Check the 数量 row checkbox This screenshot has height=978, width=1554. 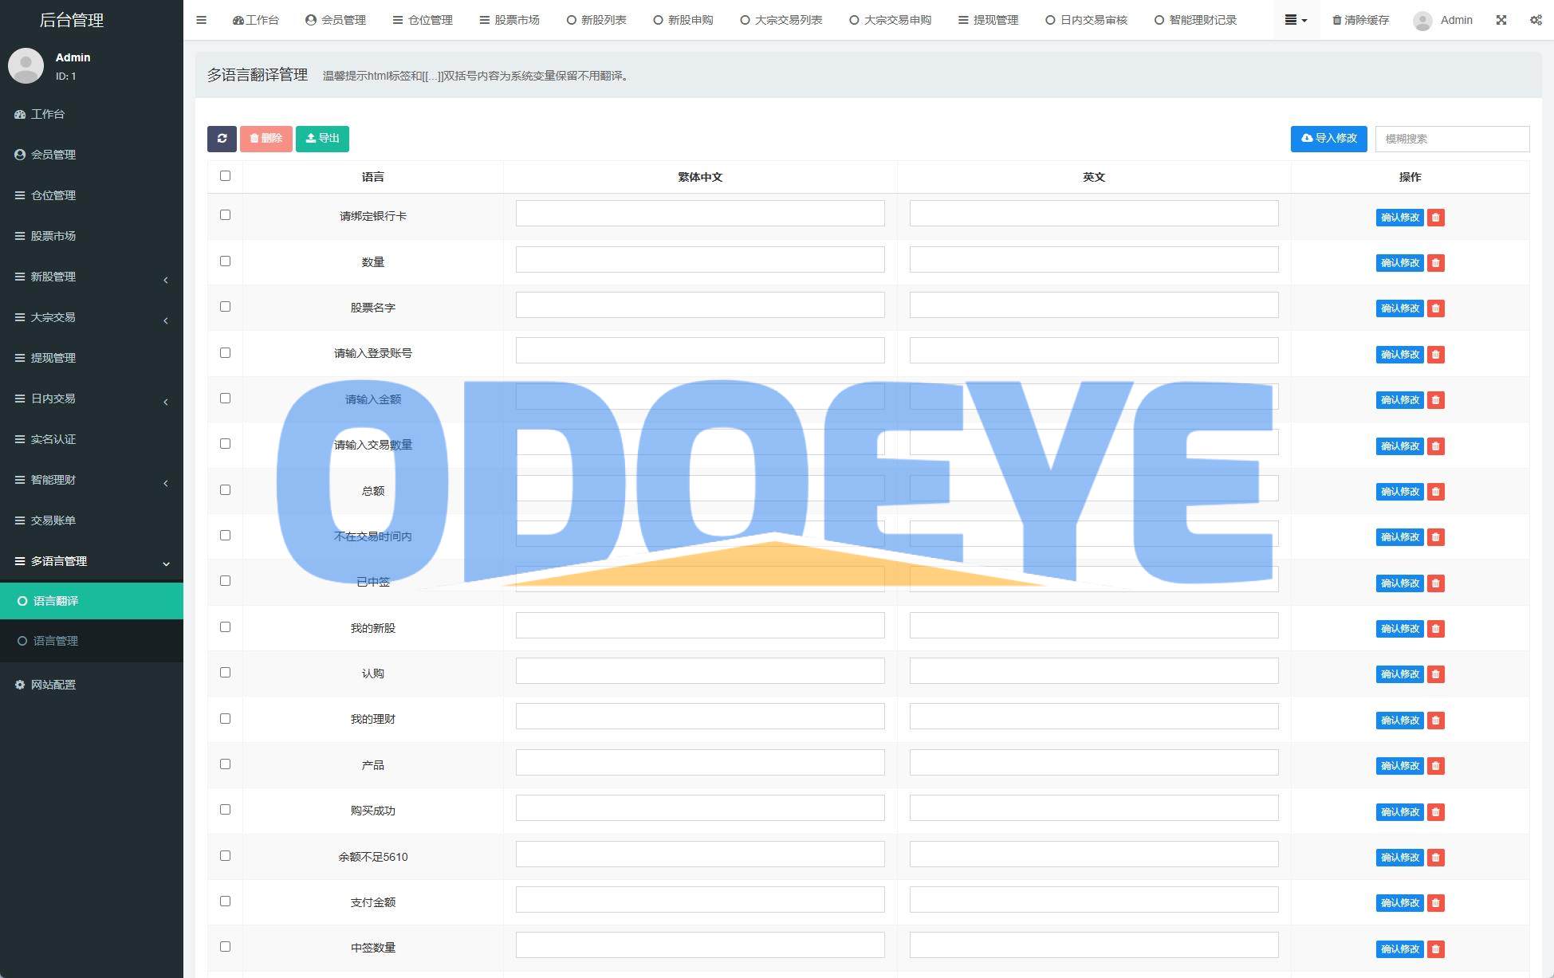coord(225,261)
